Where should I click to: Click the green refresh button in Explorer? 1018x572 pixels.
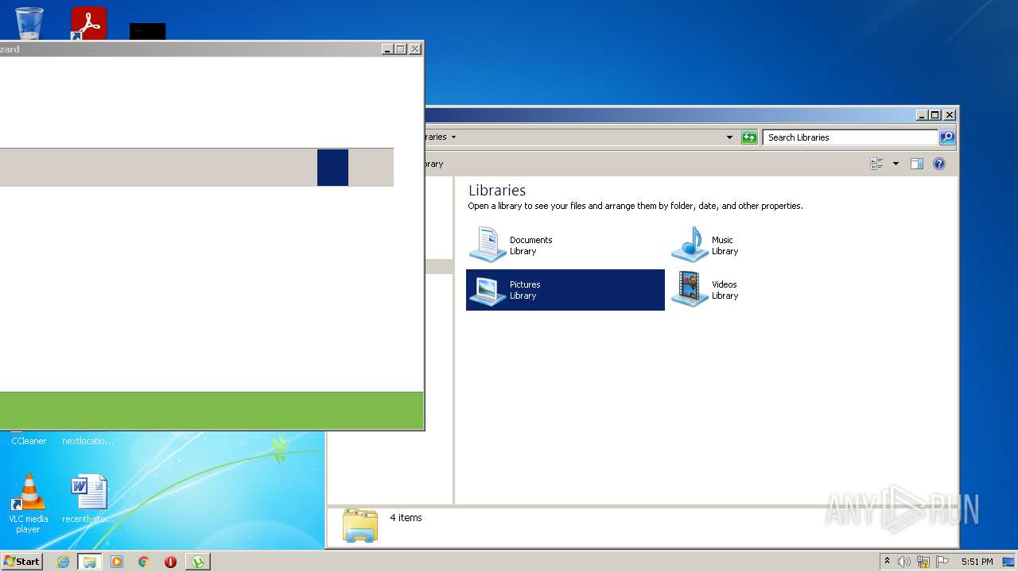(x=749, y=137)
